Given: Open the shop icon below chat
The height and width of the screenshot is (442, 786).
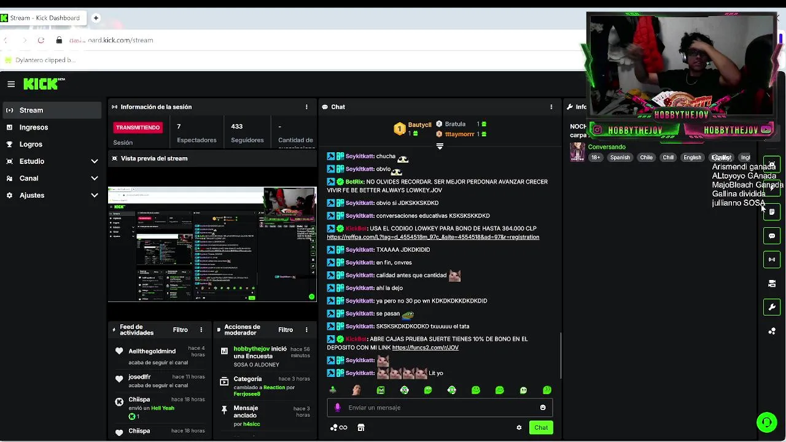Looking at the screenshot, I should 361,428.
